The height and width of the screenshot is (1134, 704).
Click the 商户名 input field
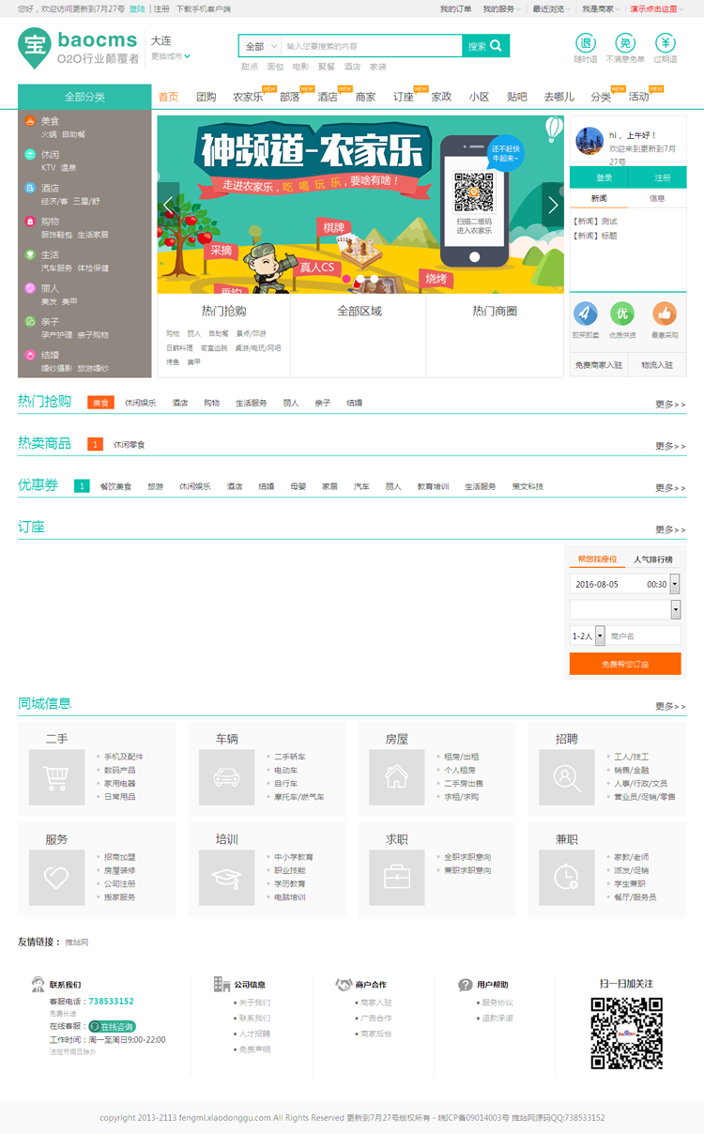[643, 636]
